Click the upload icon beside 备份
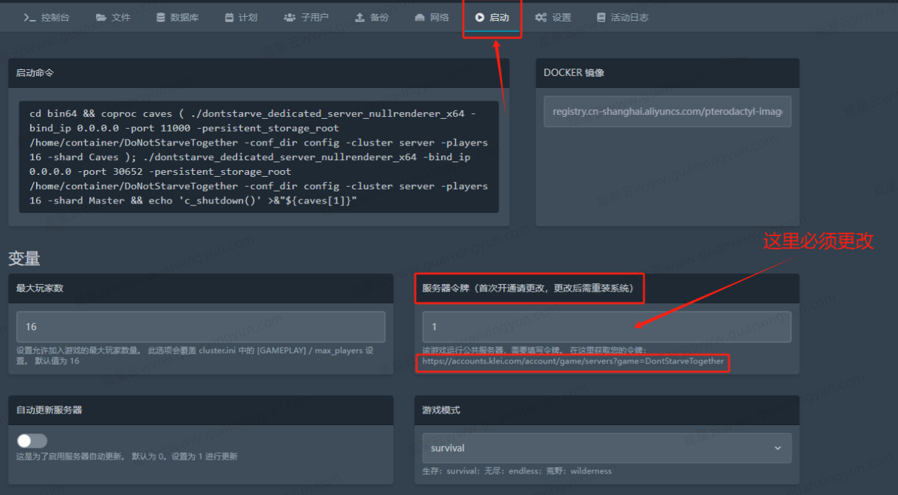The image size is (898, 495). (x=360, y=17)
